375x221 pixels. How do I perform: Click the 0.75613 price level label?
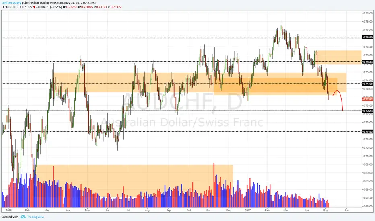[x=368, y=62]
